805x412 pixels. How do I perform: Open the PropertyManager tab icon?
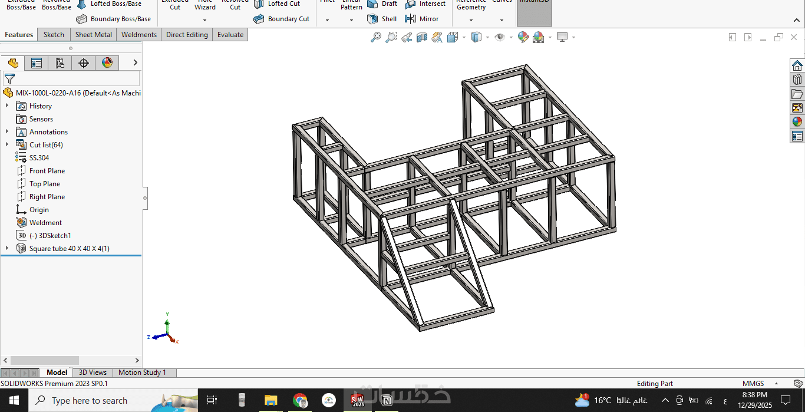tap(37, 63)
